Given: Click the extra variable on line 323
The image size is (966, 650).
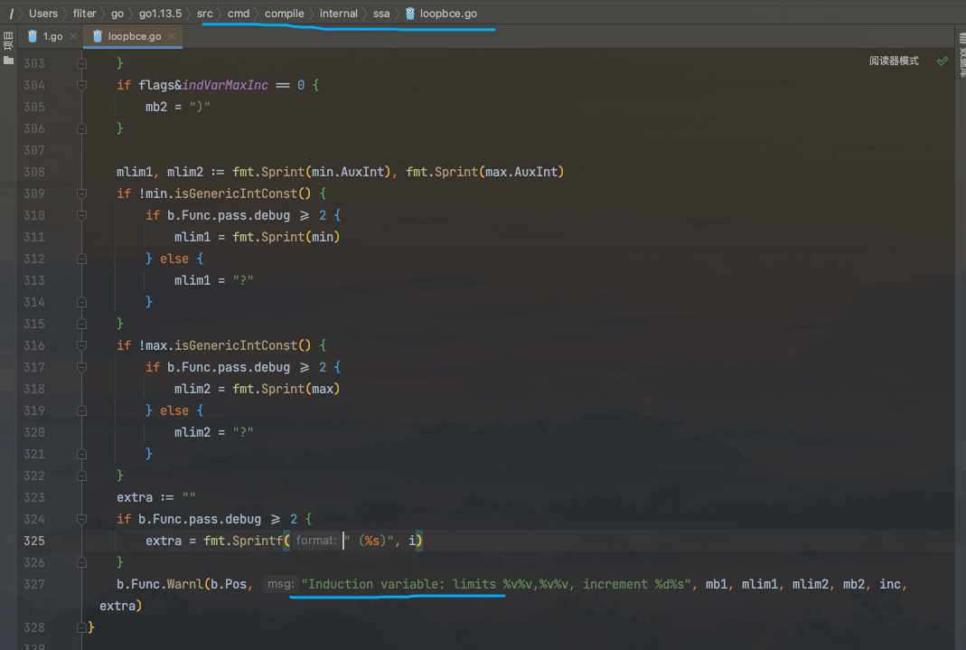Looking at the screenshot, I should pyautogui.click(x=135, y=498).
